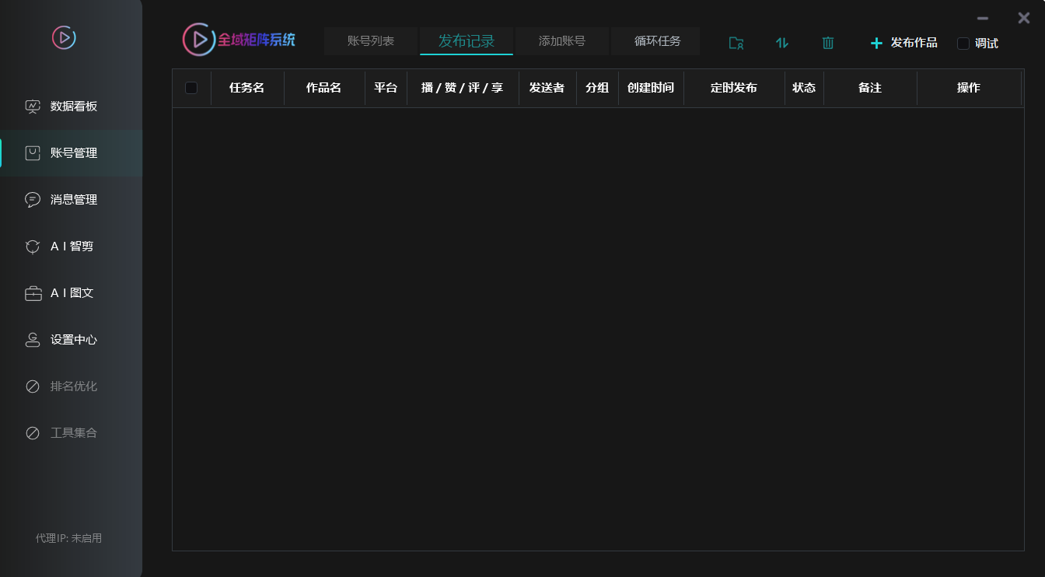Switch to the 账号列表 tab

(371, 41)
